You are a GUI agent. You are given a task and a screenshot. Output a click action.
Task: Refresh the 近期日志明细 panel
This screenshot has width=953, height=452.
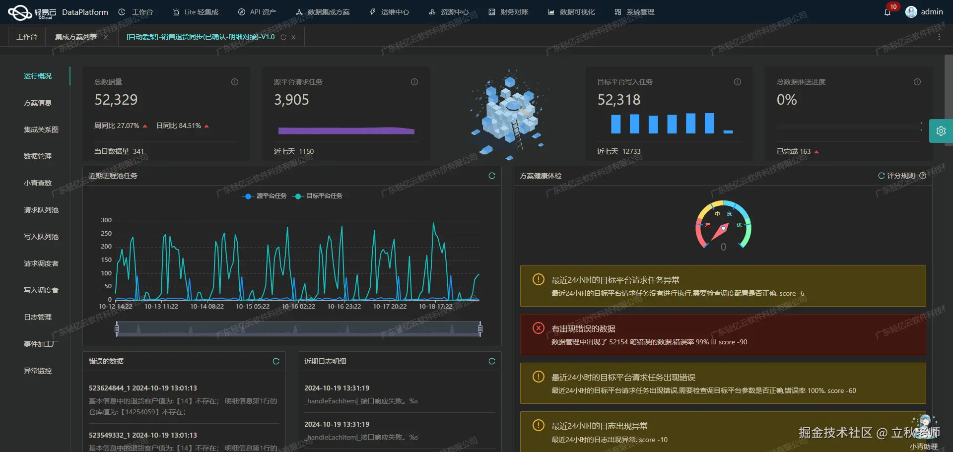(x=492, y=361)
